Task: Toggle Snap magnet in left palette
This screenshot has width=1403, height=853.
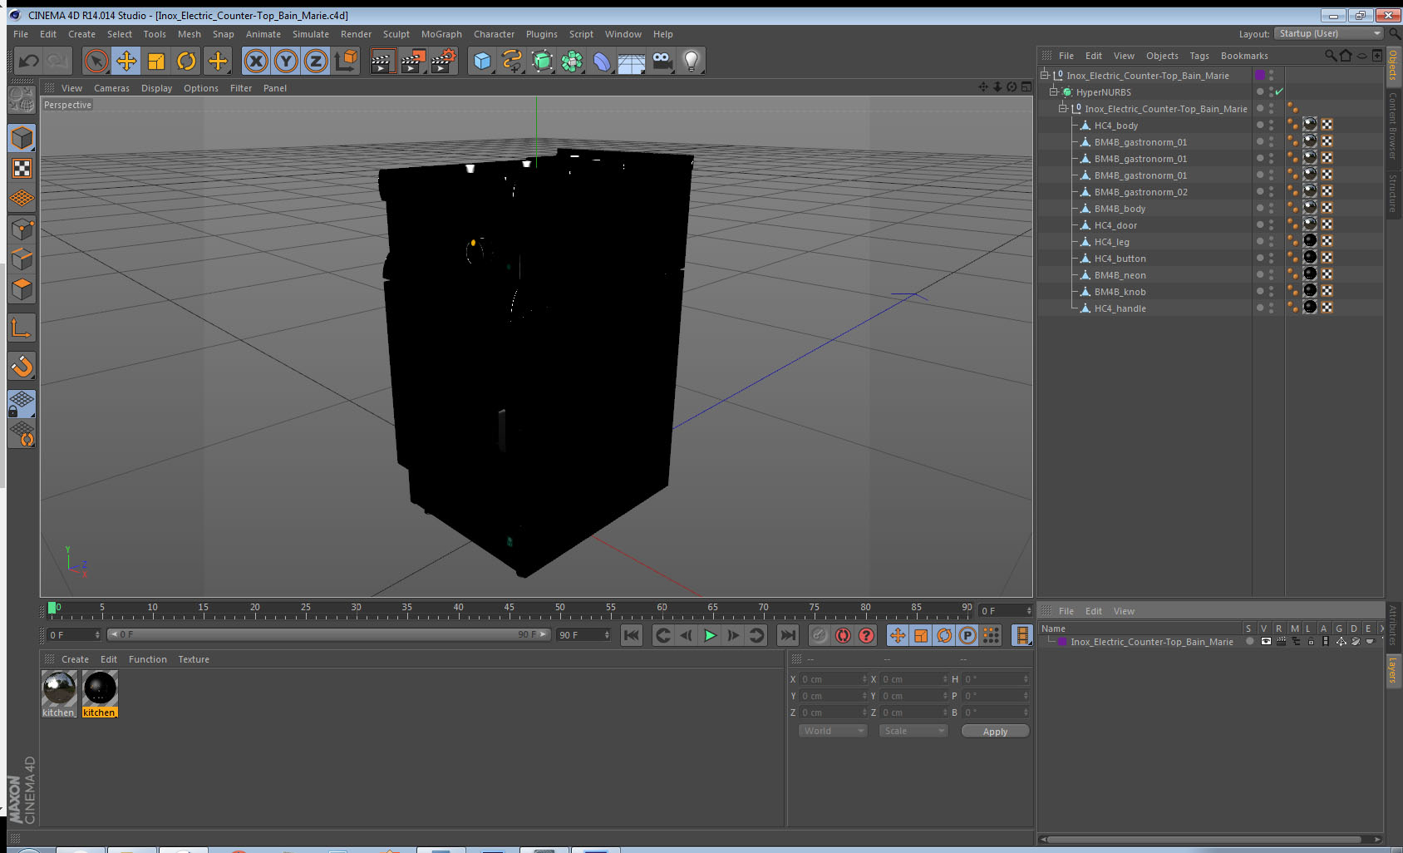Action: click(22, 366)
